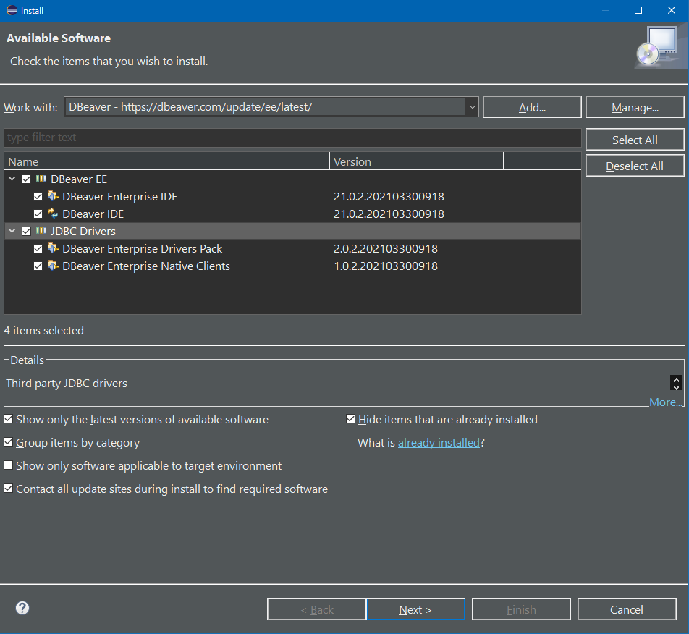689x634 pixels.
Task: Click the DBeaver Enterprise Drivers Pack icon
Action: 53,248
